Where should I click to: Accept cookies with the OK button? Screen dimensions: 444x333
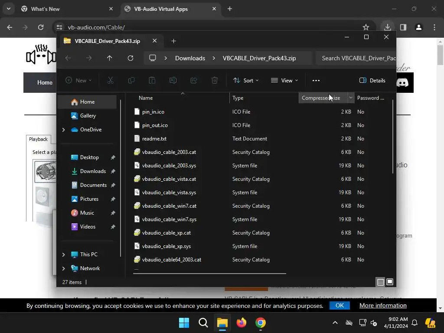pyautogui.click(x=340, y=306)
